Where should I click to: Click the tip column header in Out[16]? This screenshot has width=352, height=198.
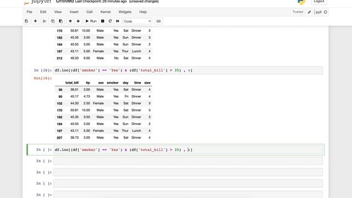[88, 82]
